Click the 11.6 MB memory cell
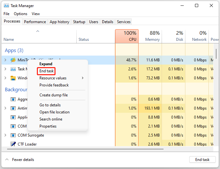This screenshot has height=169, width=220. pos(150,60)
